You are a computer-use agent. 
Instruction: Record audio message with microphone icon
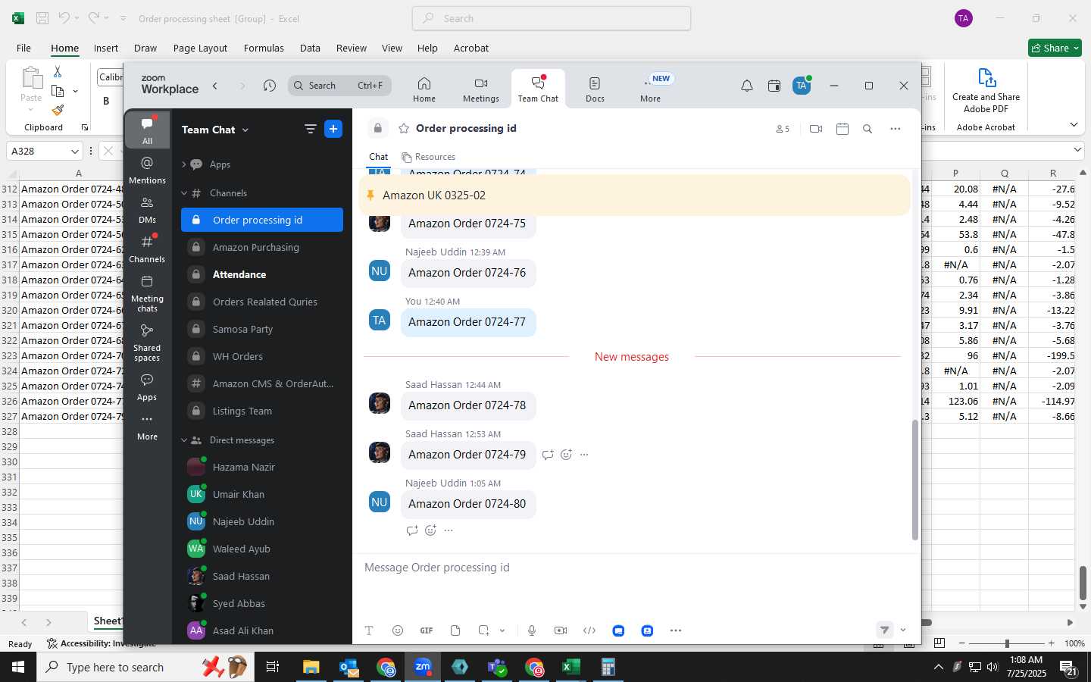click(x=532, y=630)
